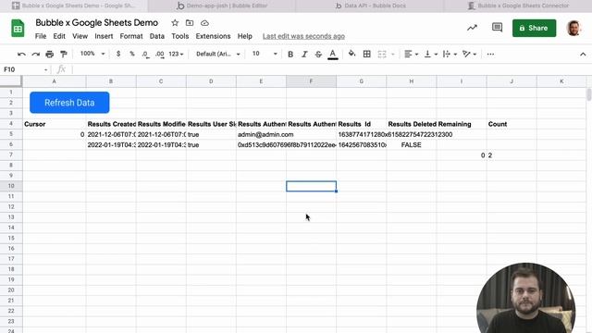Go to the Google Sheets home icon
Viewport: 592px width, 333px height.
18,29
